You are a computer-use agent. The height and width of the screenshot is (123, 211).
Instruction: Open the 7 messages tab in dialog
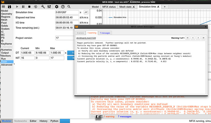click(105, 33)
